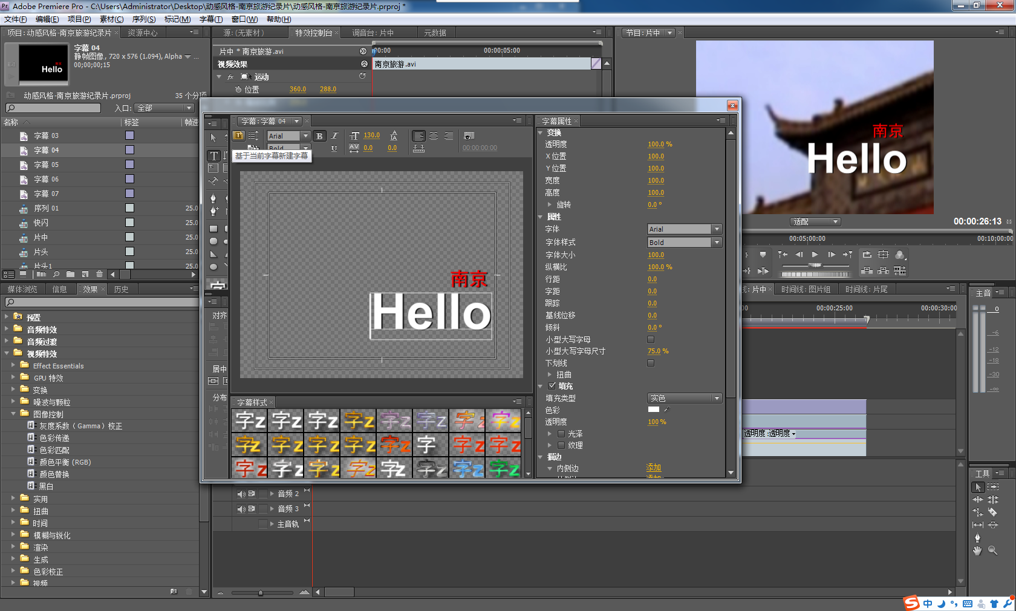Enable the 光泽 sheen checkbox
The image size is (1016, 611).
pos(561,434)
